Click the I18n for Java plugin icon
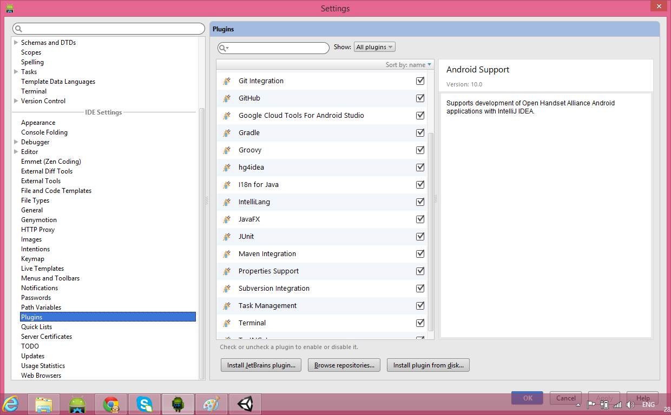Viewport: 671px width, 415px height. 227,185
